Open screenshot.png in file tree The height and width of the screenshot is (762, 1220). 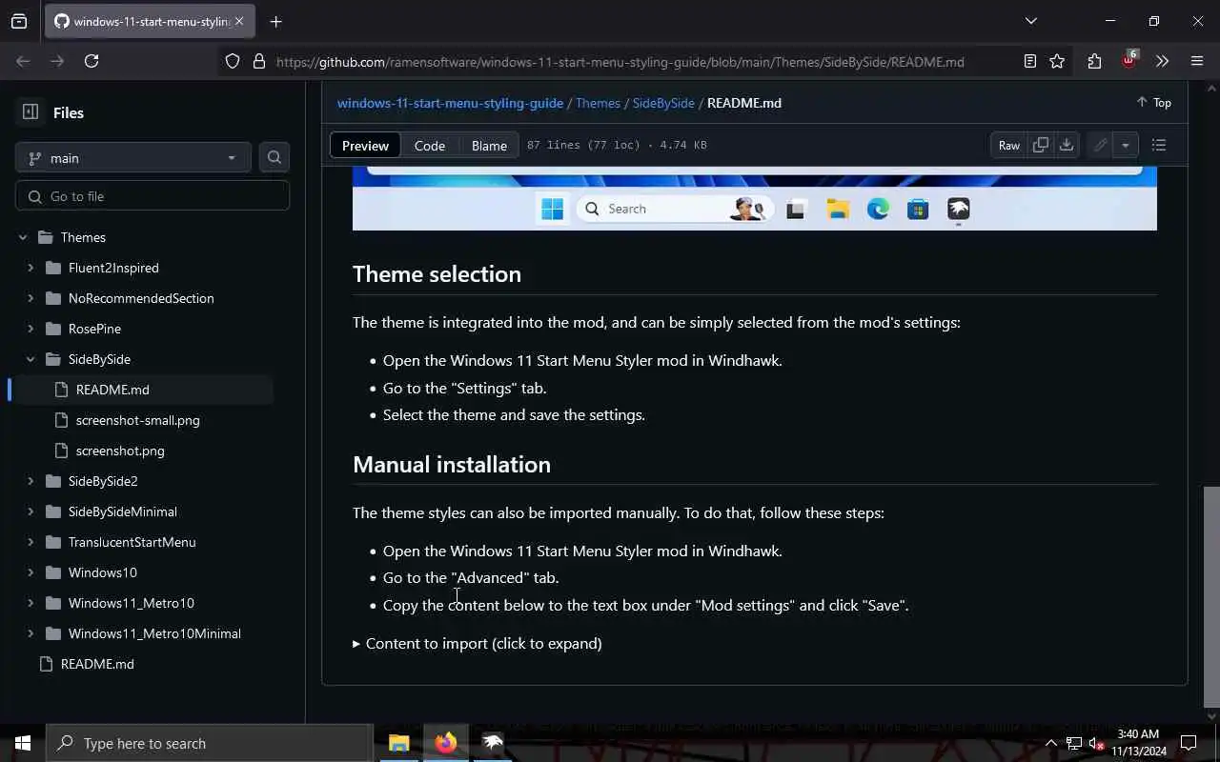120,451
